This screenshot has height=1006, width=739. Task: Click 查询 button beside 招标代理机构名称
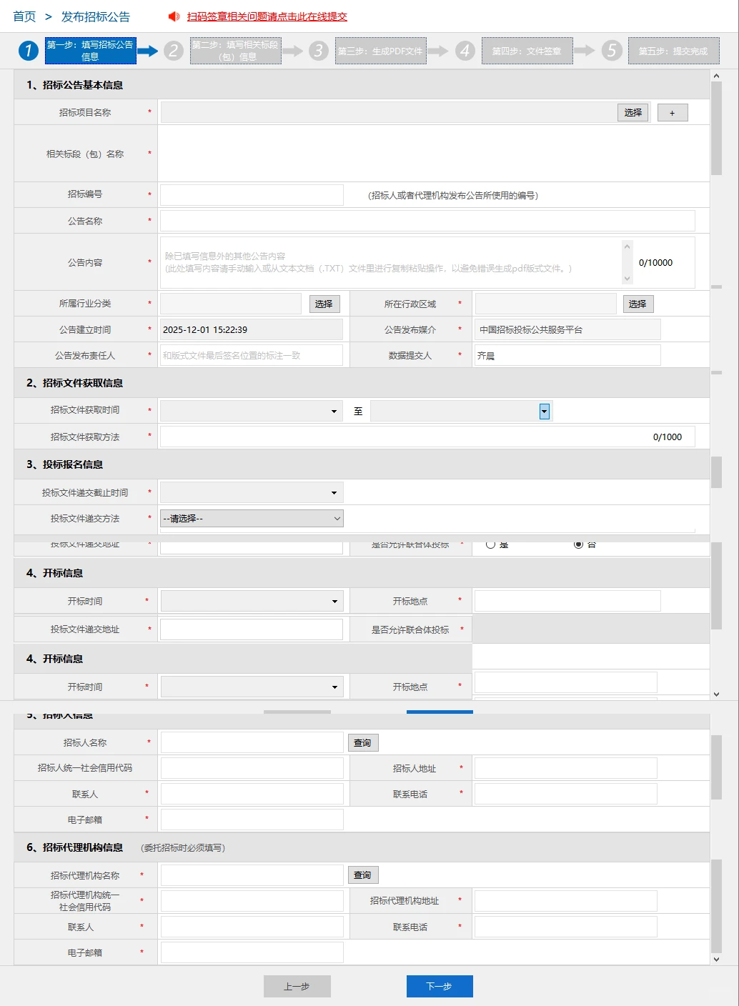[x=363, y=875]
